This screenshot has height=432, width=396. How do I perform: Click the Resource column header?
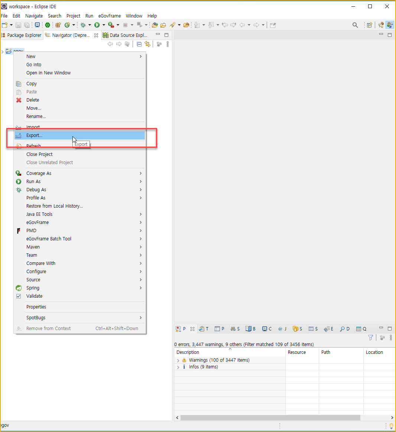[302, 352]
